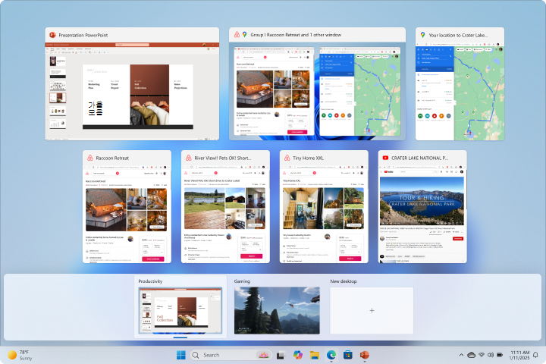This screenshot has height=364, width=546.
Task: Click the Maps icon beside Your location title
Action: (x=422, y=35)
